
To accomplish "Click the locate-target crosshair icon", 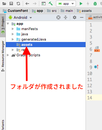I will [58, 17].
